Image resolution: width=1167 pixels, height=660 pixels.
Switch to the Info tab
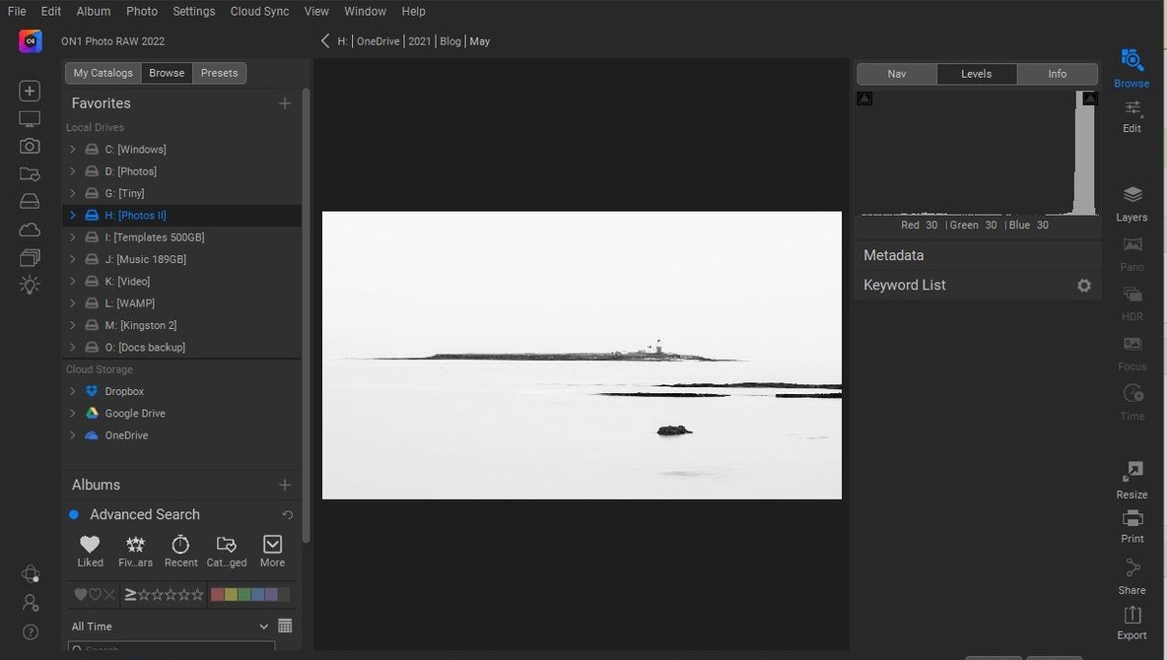(x=1057, y=74)
